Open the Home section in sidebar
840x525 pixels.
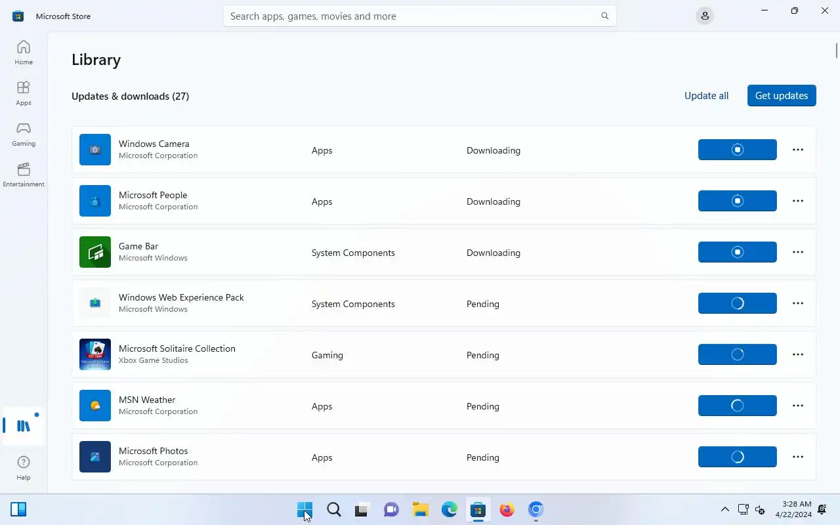24,52
